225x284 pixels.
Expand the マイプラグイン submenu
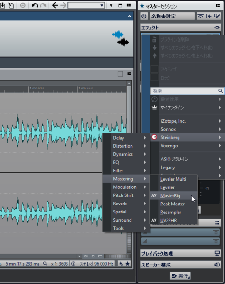187,107
